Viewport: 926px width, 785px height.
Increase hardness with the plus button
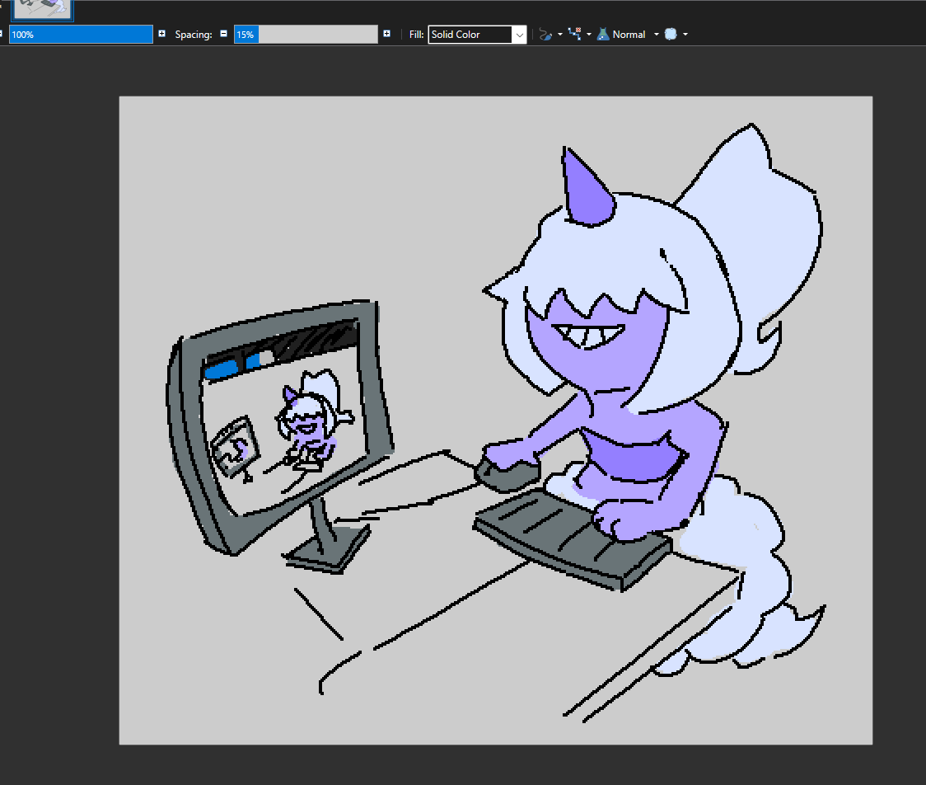(x=161, y=34)
